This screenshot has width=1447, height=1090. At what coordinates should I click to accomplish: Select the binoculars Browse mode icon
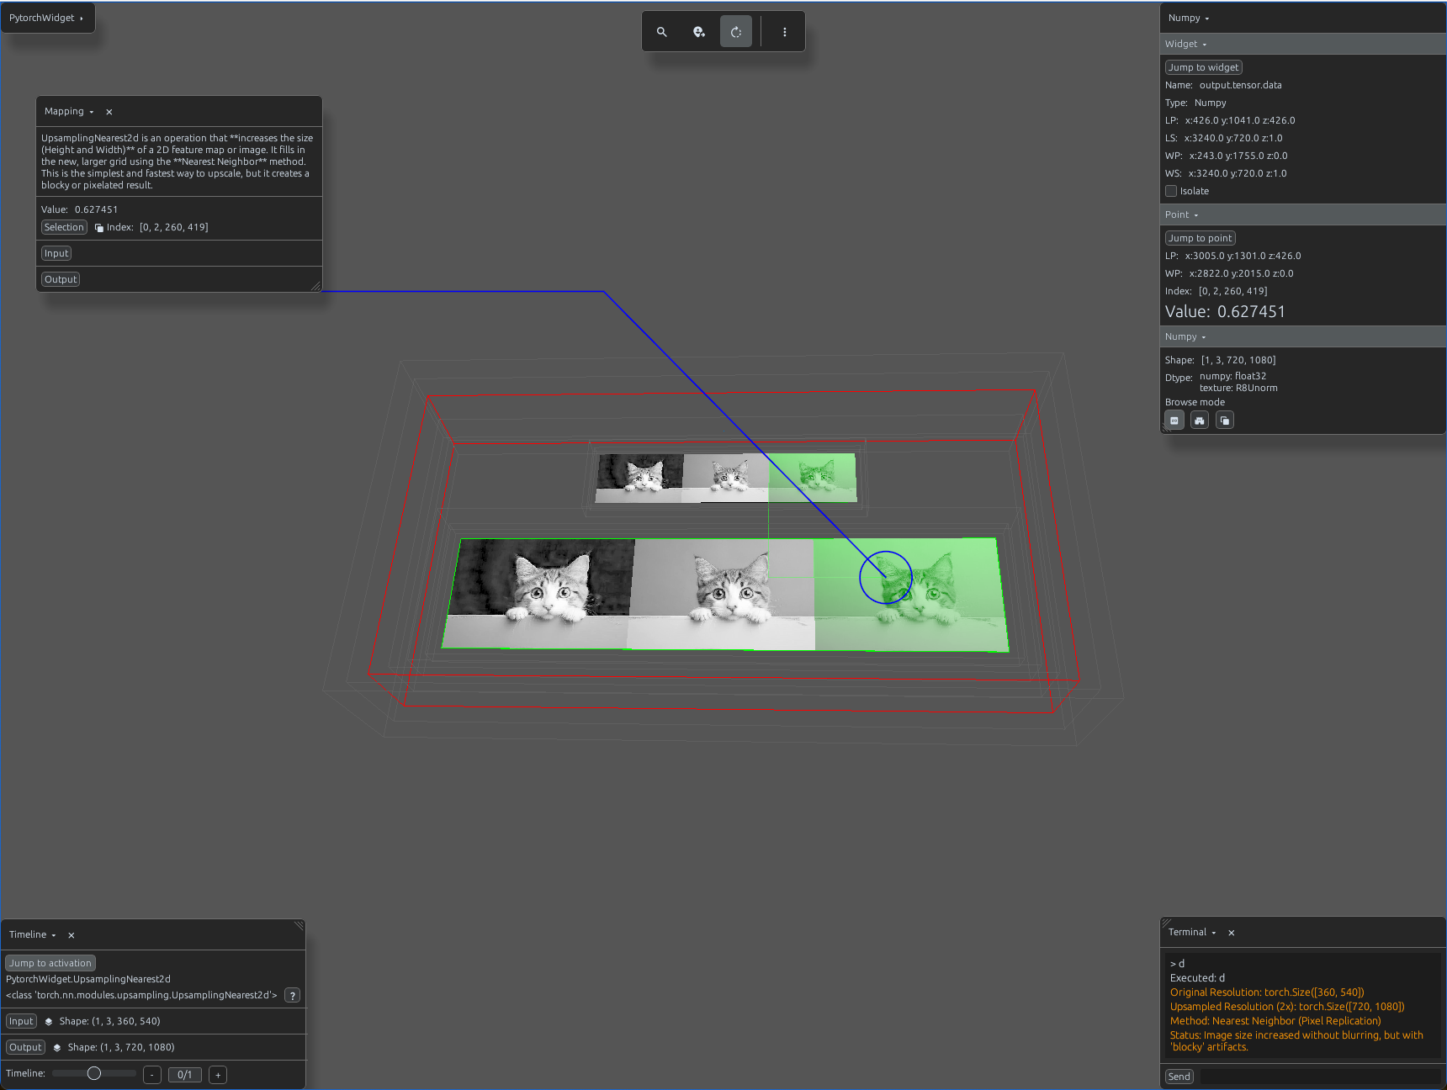(x=1200, y=421)
